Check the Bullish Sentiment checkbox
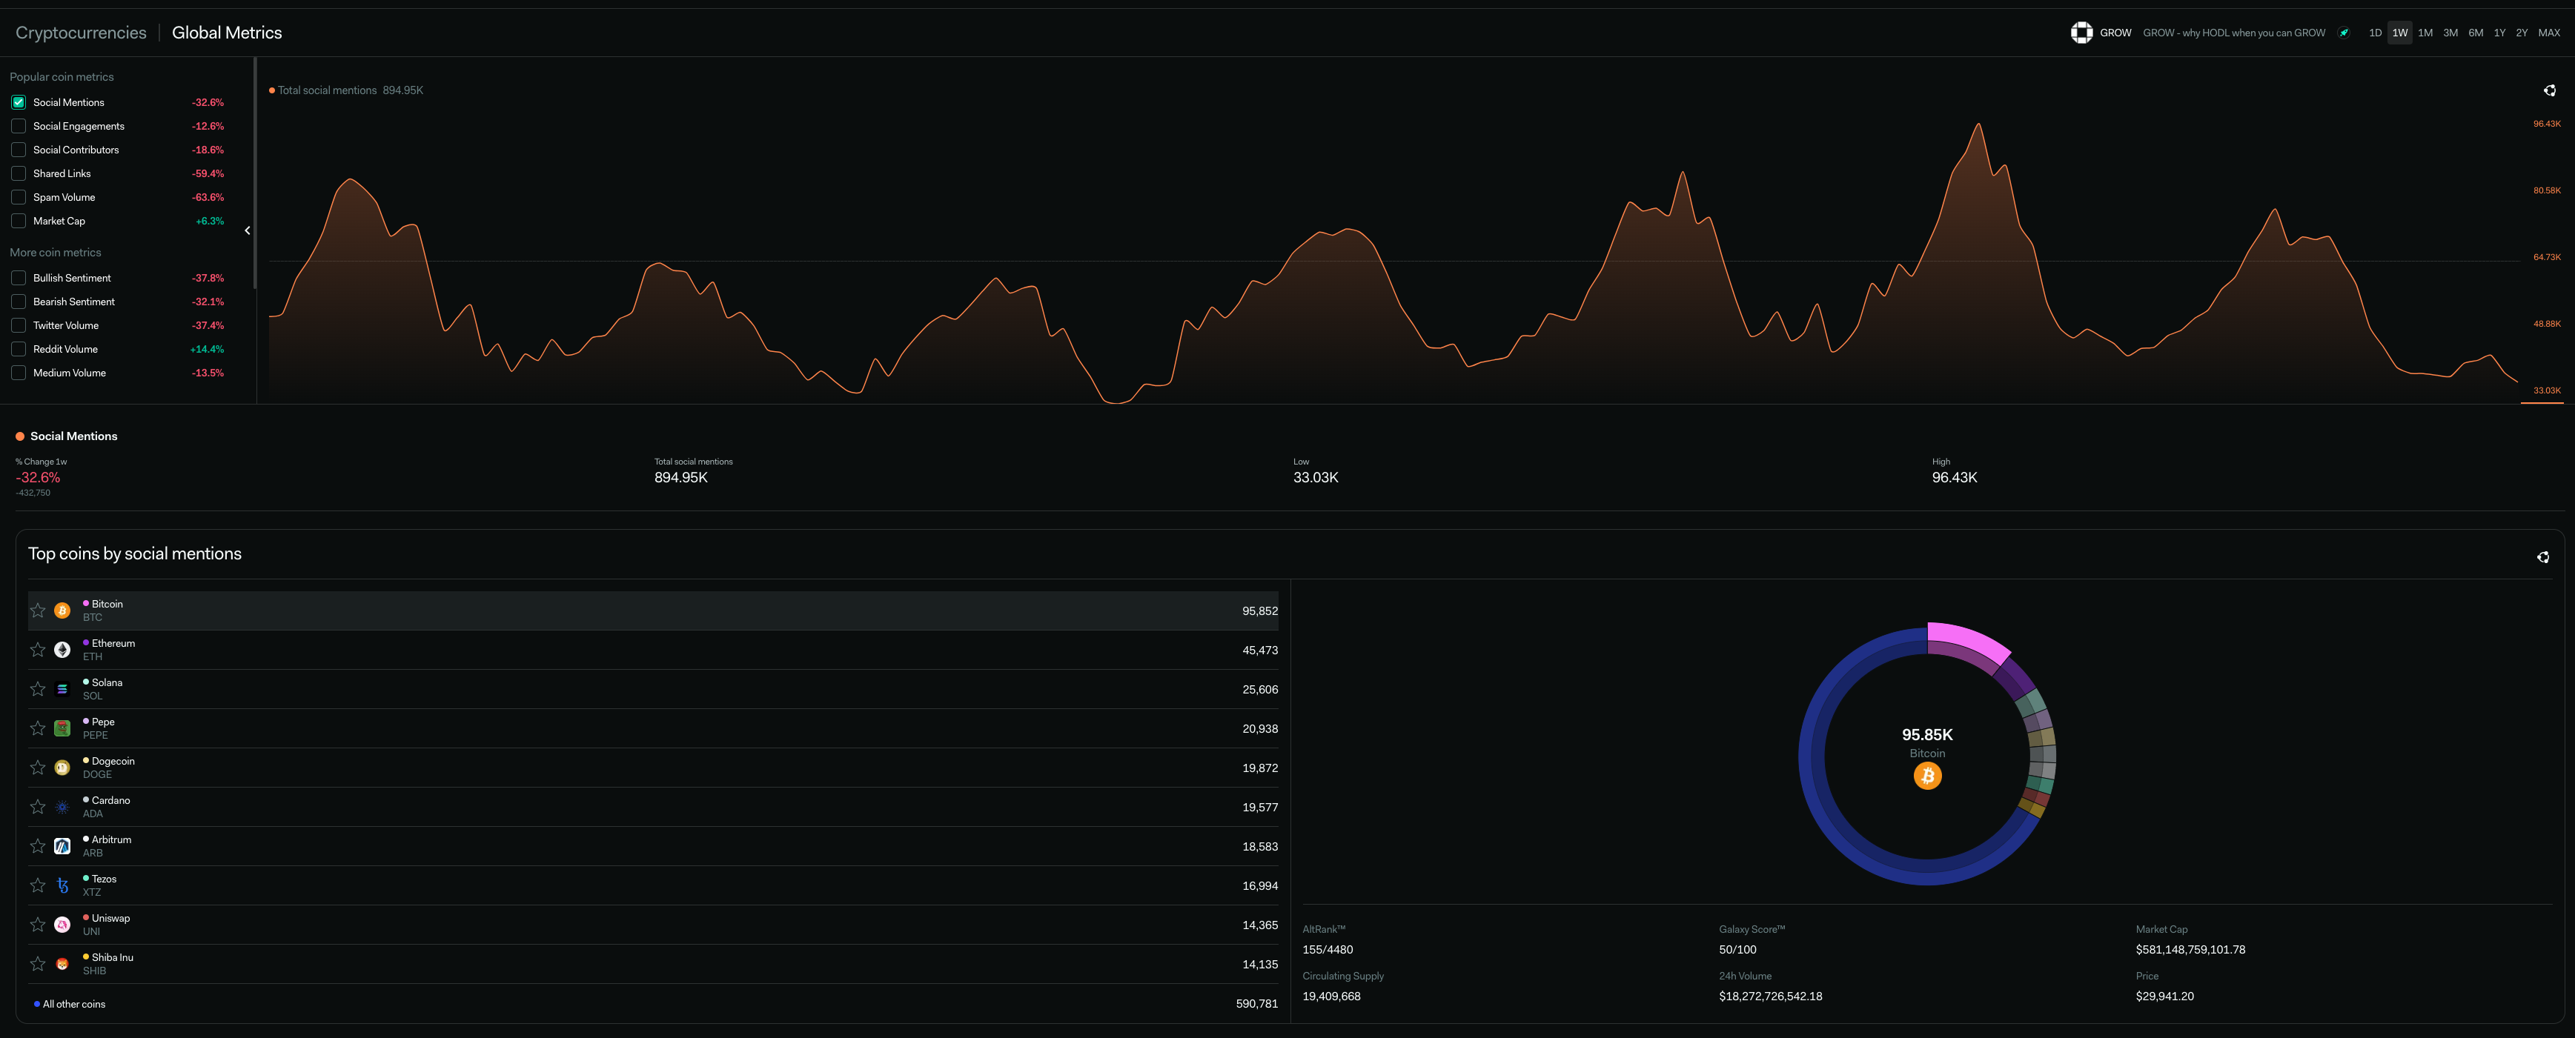The height and width of the screenshot is (1038, 2575). pos(18,278)
